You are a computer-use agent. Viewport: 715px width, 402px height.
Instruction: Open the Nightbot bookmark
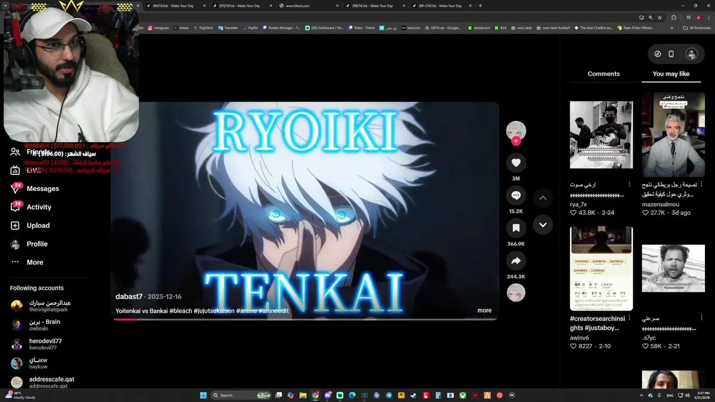[x=203, y=28]
